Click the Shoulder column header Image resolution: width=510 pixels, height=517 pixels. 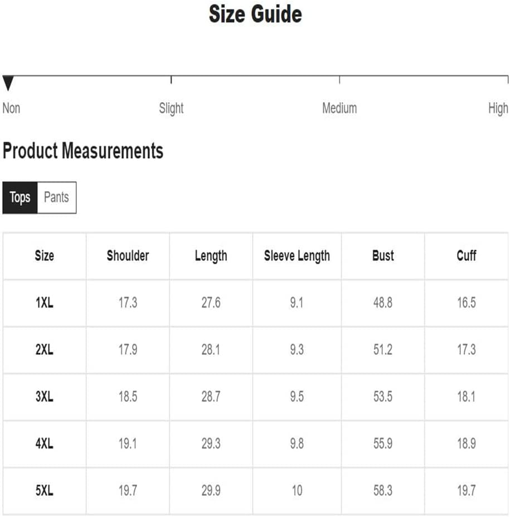(128, 256)
